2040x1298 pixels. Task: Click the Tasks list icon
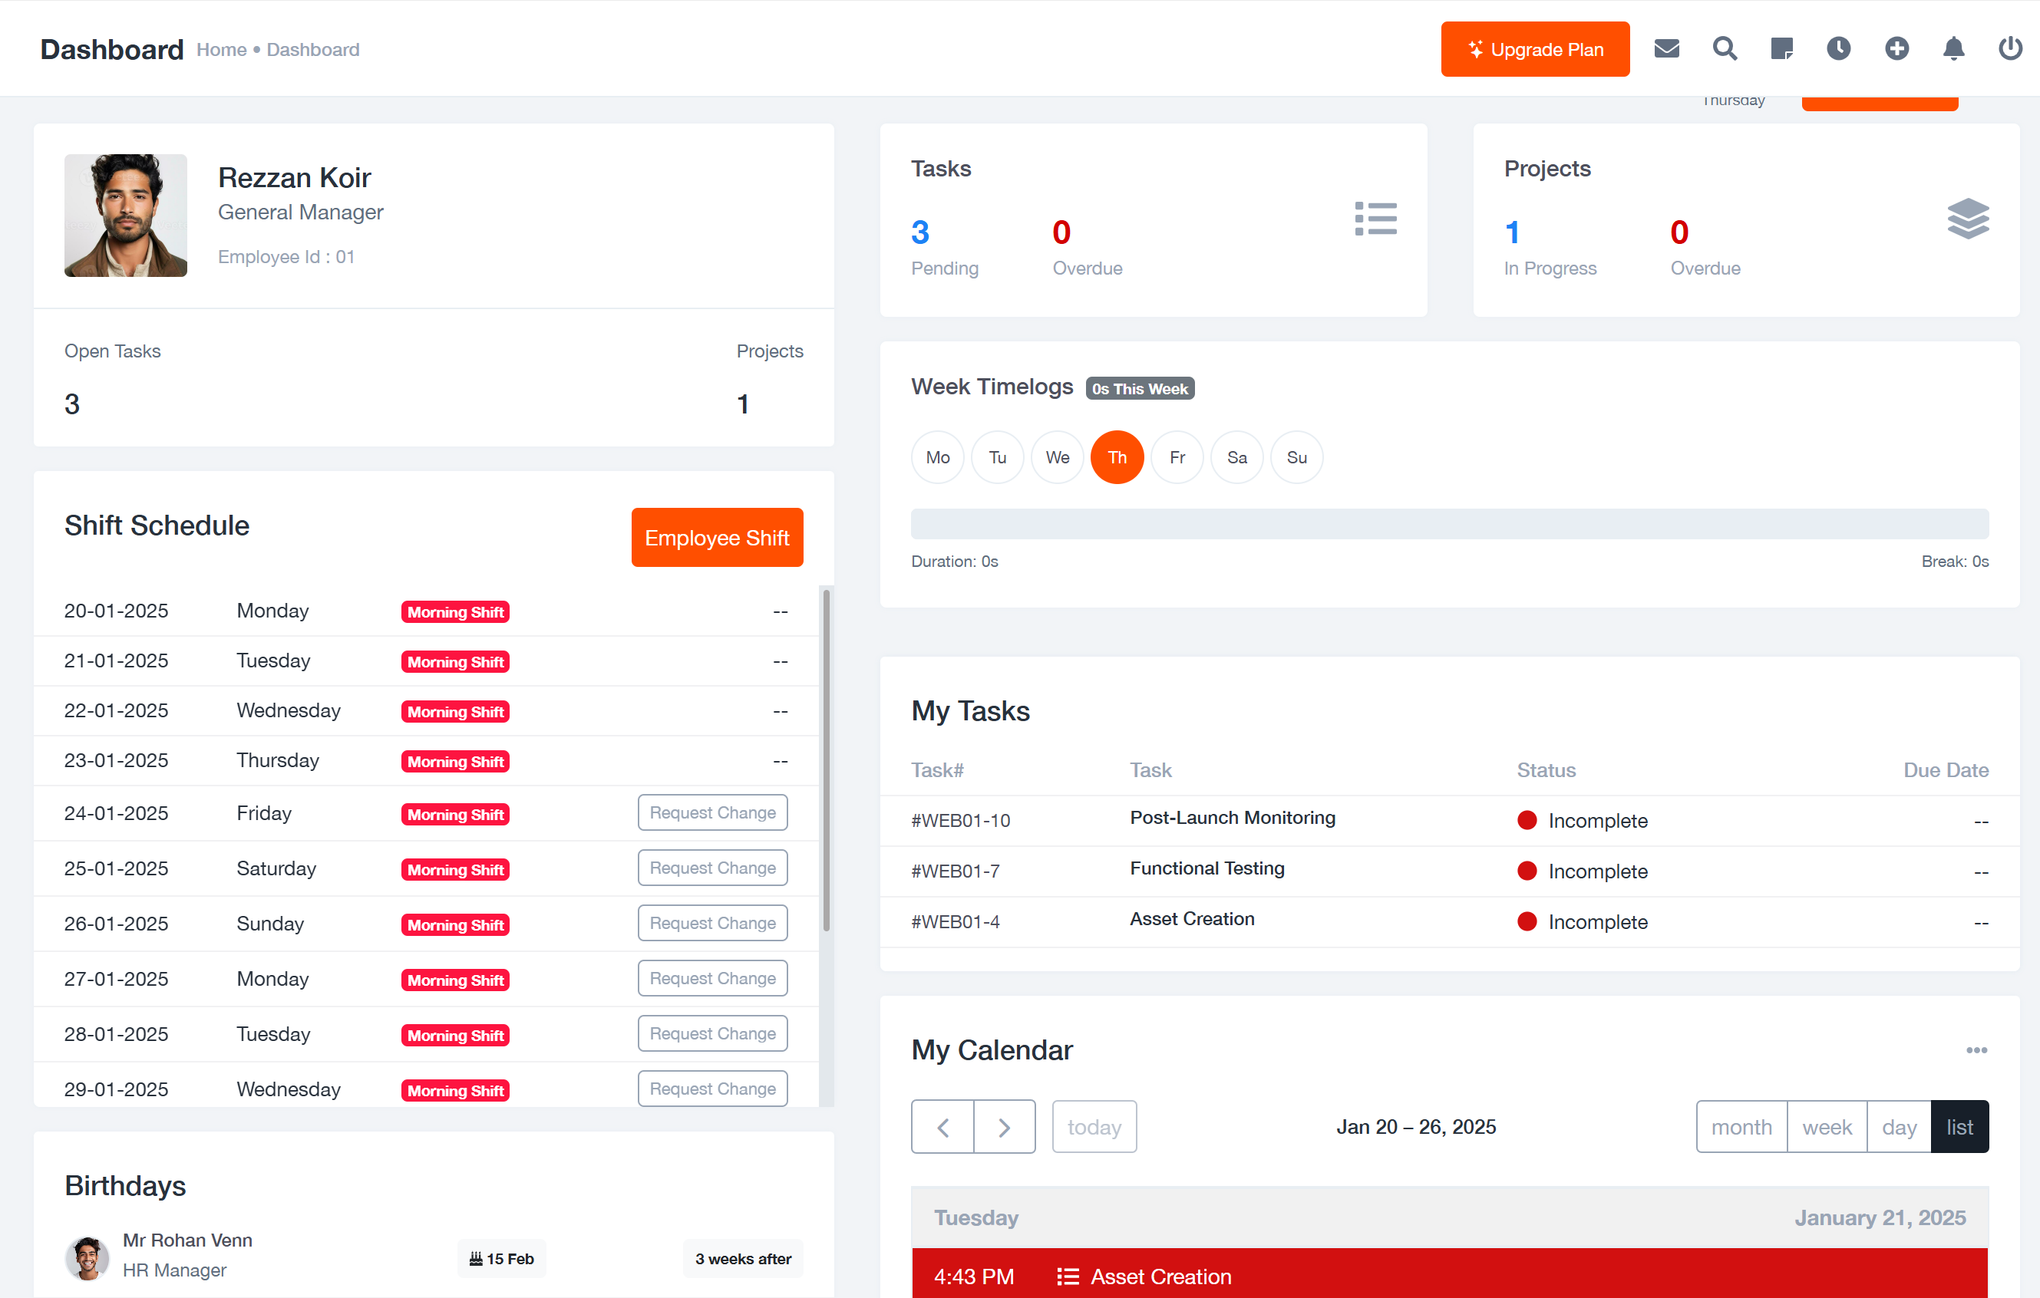1375,219
